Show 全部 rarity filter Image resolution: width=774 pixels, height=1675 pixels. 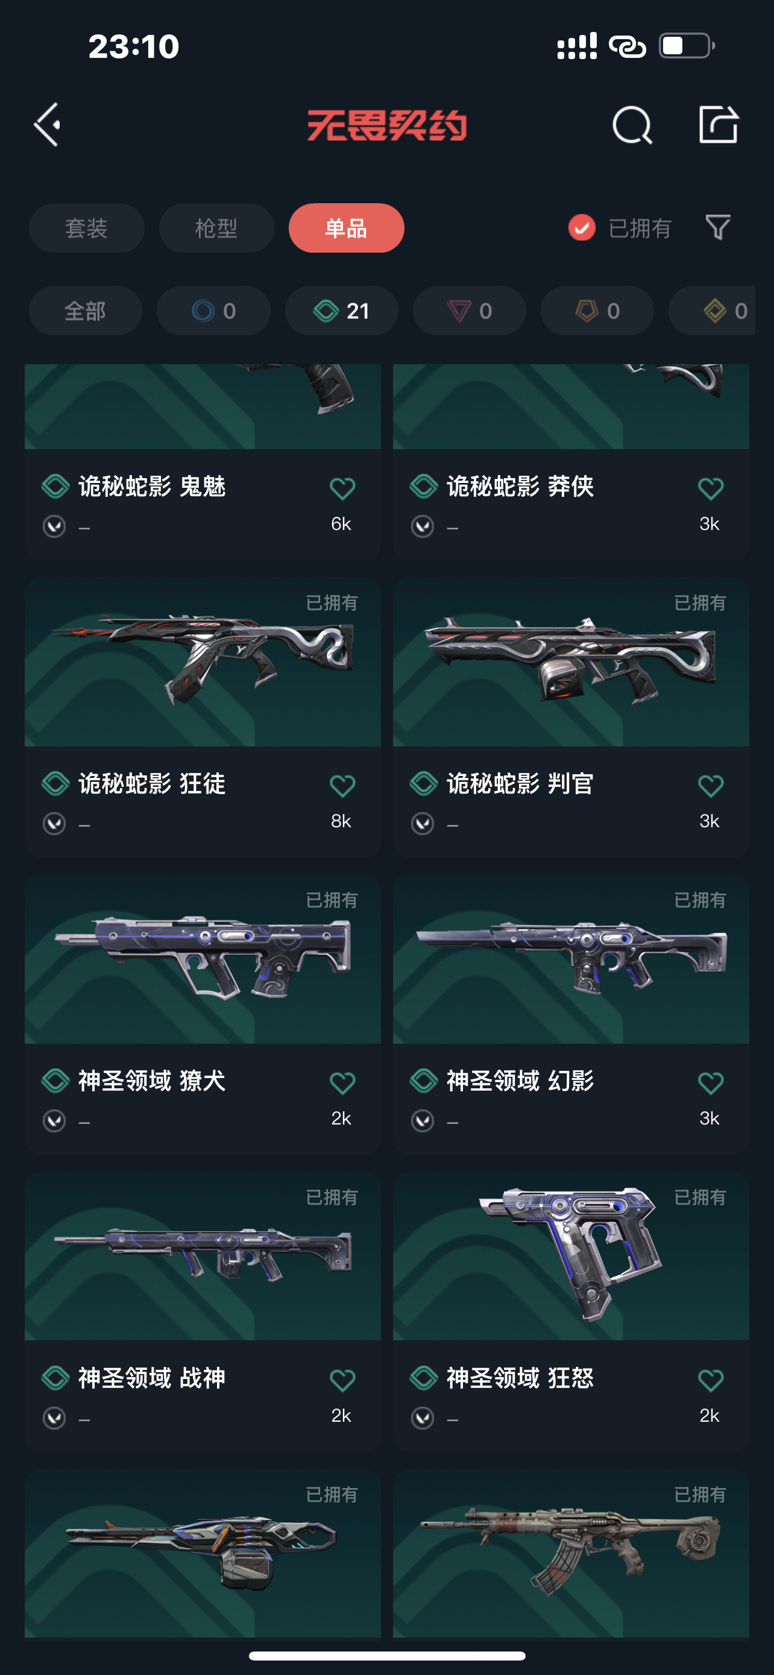[85, 311]
